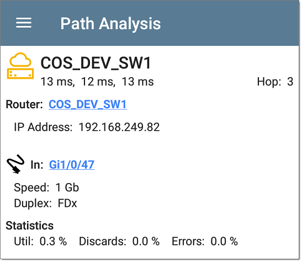Click the In: interface label

[37, 165]
